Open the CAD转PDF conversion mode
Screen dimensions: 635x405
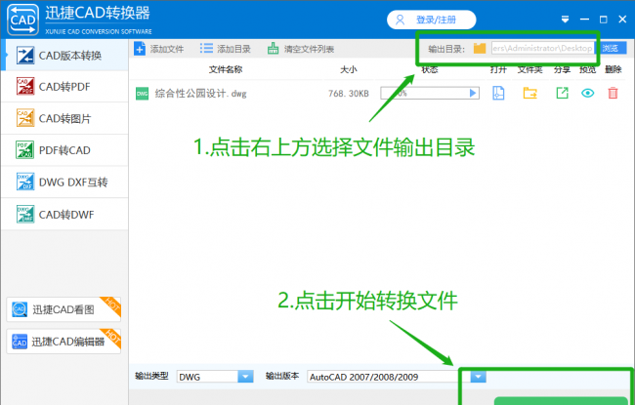64,87
